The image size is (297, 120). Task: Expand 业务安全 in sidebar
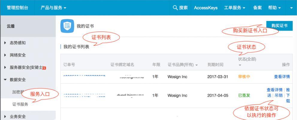pyautogui.click(x=15, y=116)
